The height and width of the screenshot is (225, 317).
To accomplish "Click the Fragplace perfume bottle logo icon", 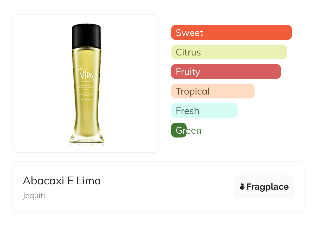I will [242, 187].
